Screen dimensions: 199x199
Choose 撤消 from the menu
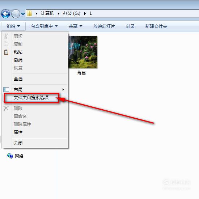tap(35, 60)
